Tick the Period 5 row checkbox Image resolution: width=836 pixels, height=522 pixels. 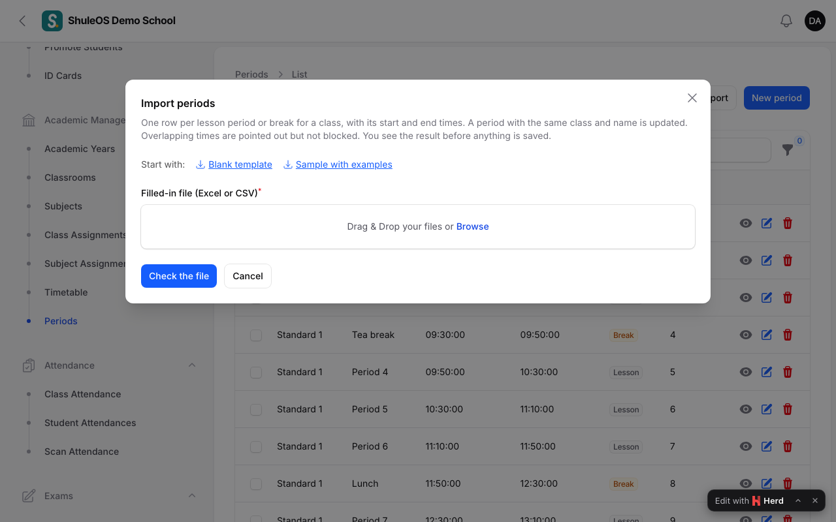256,409
